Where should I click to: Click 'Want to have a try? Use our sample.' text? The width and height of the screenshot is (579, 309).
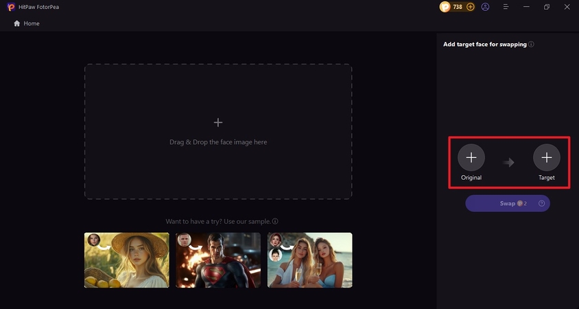pos(218,221)
